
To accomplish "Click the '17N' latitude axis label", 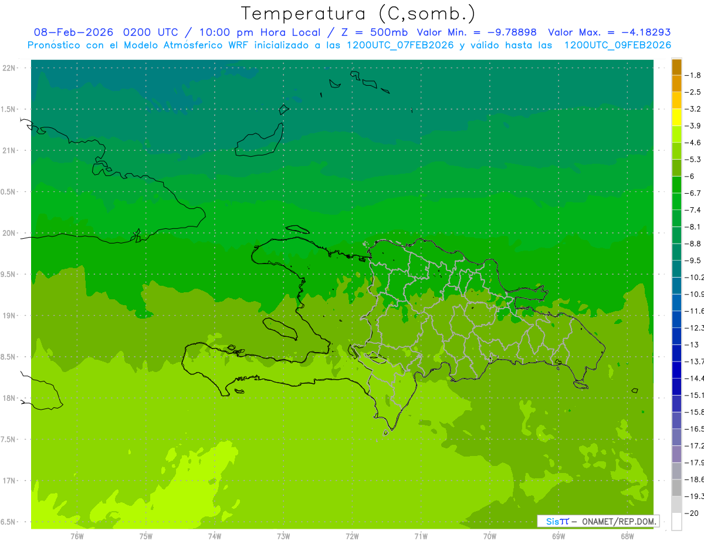I will (x=9, y=481).
